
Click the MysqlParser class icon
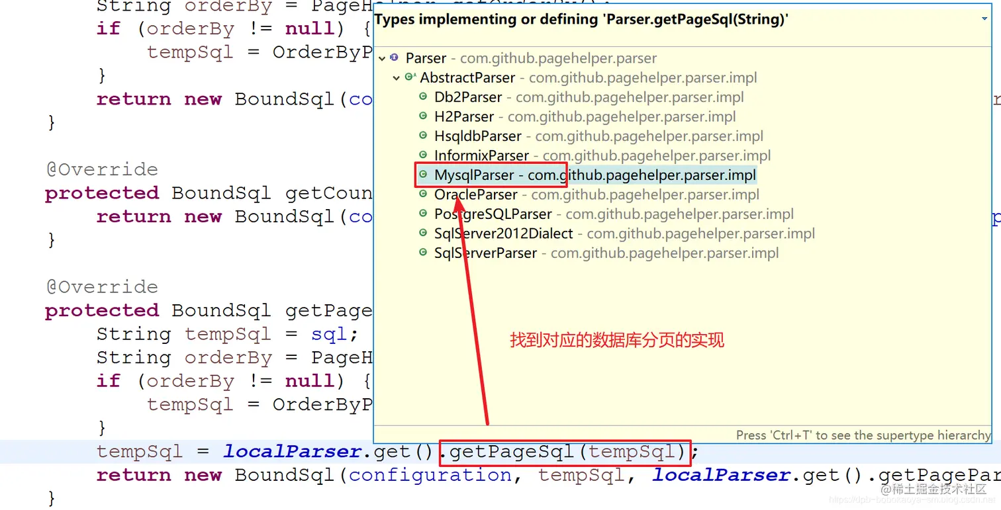pos(423,175)
